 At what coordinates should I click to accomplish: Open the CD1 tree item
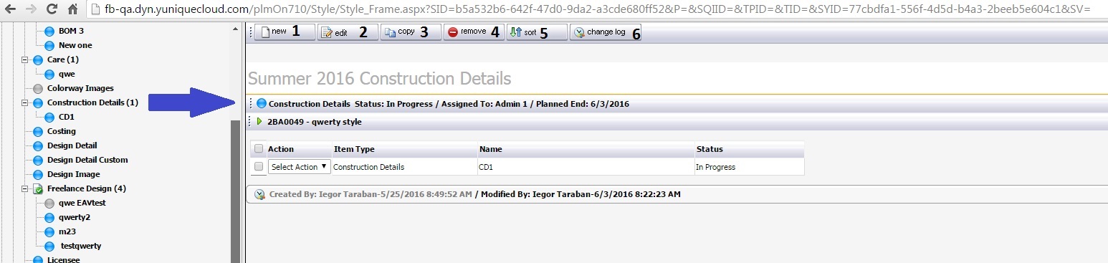tap(67, 117)
